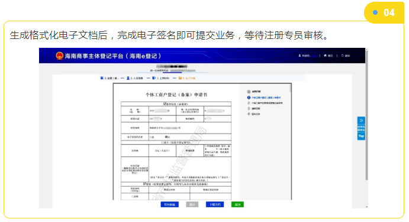Open step 3 upload materials in wizard
Viewport: 409px width, 222px height.
[x=160, y=78]
